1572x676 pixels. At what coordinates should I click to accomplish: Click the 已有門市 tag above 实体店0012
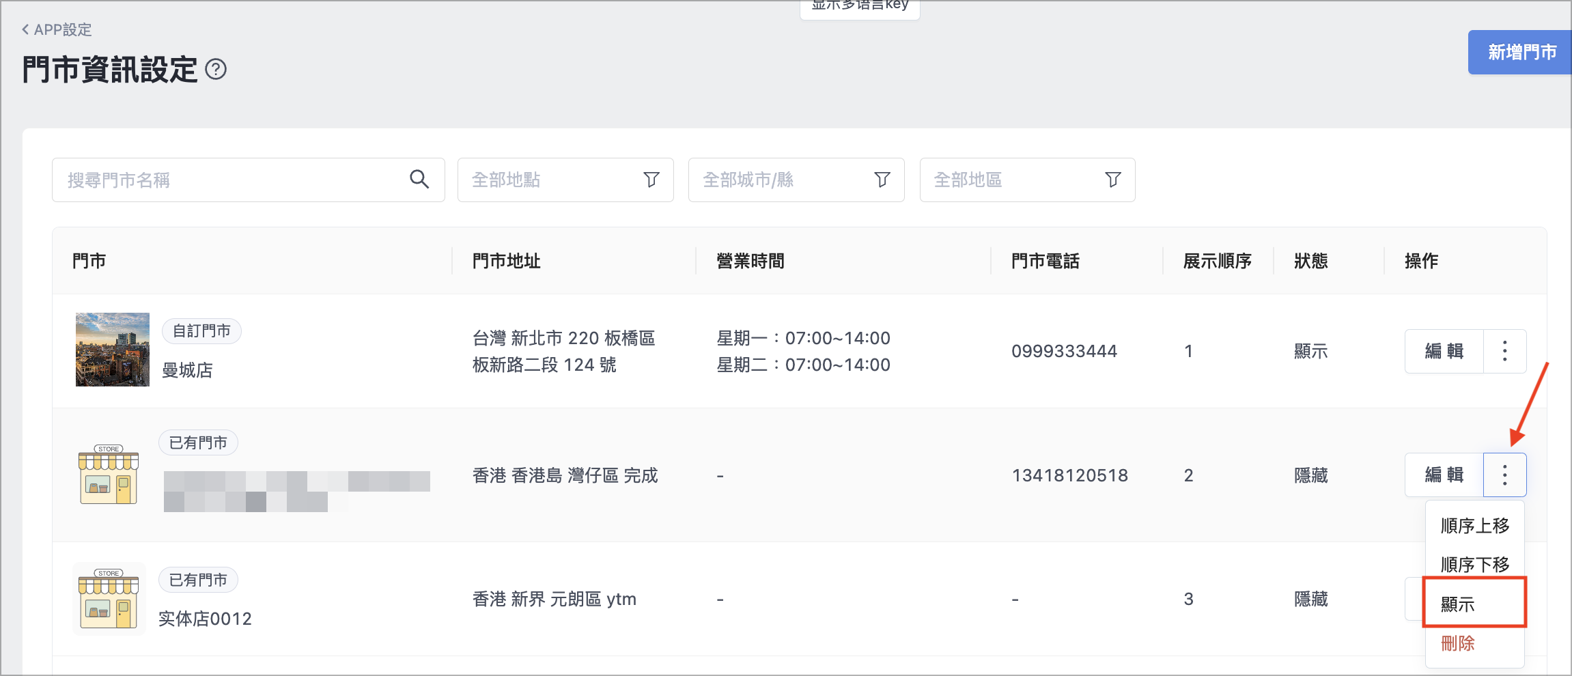tap(198, 580)
